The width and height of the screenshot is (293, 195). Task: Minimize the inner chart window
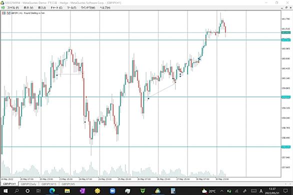tap(282, 7)
